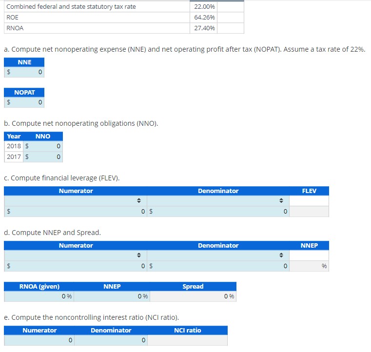
Task: Click the Year column header
Action: pyautogui.click(x=14, y=136)
